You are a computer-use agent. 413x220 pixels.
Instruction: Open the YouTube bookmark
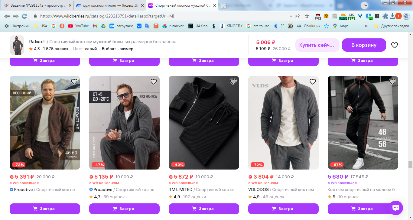tap(79, 26)
